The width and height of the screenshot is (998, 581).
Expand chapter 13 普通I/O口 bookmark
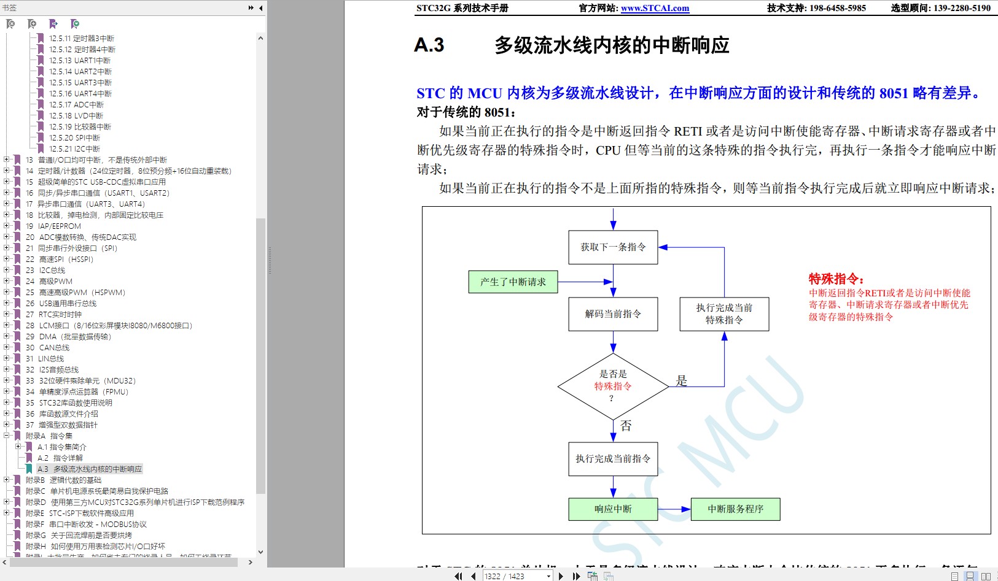tap(7, 160)
